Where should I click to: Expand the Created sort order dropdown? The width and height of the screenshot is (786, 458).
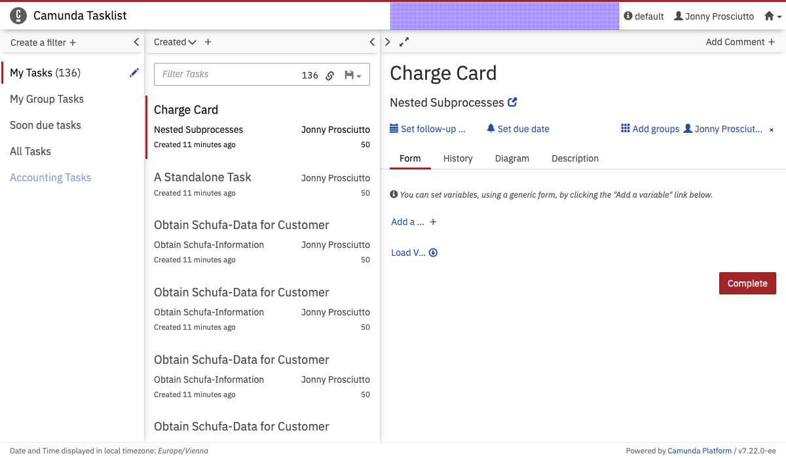tap(175, 42)
